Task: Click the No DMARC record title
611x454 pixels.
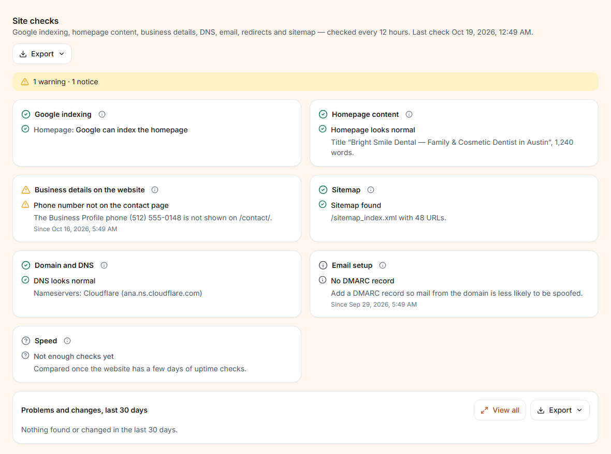Action: click(x=362, y=281)
